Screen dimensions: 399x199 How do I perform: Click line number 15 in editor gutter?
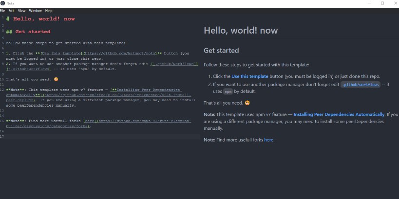pyautogui.click(x=2, y=121)
